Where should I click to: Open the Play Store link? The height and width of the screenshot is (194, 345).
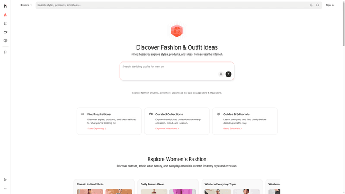216,93
